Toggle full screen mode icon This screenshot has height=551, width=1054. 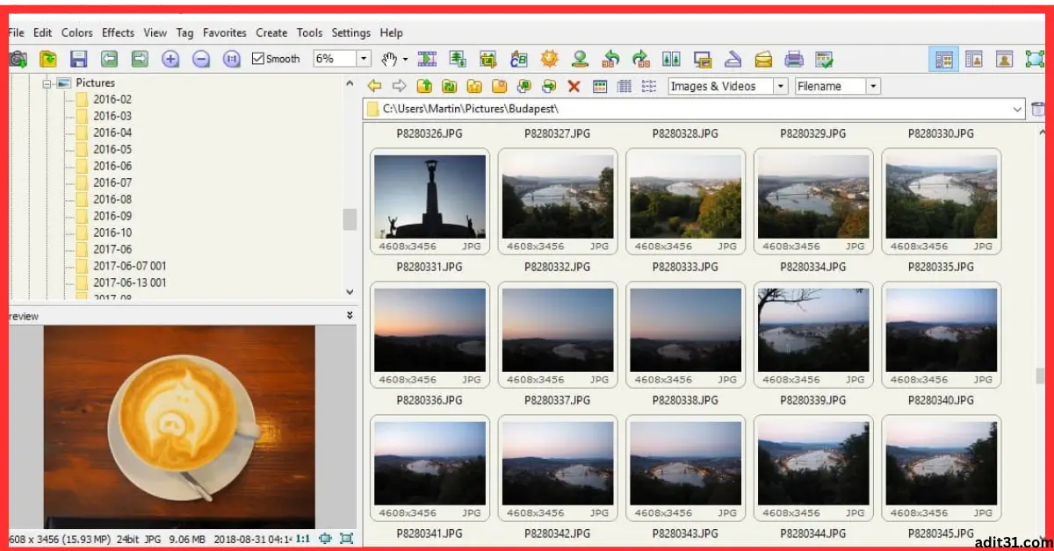tap(1035, 59)
